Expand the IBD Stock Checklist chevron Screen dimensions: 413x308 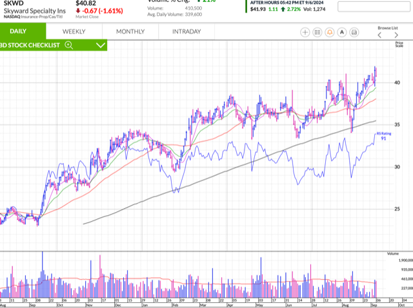pos(101,45)
